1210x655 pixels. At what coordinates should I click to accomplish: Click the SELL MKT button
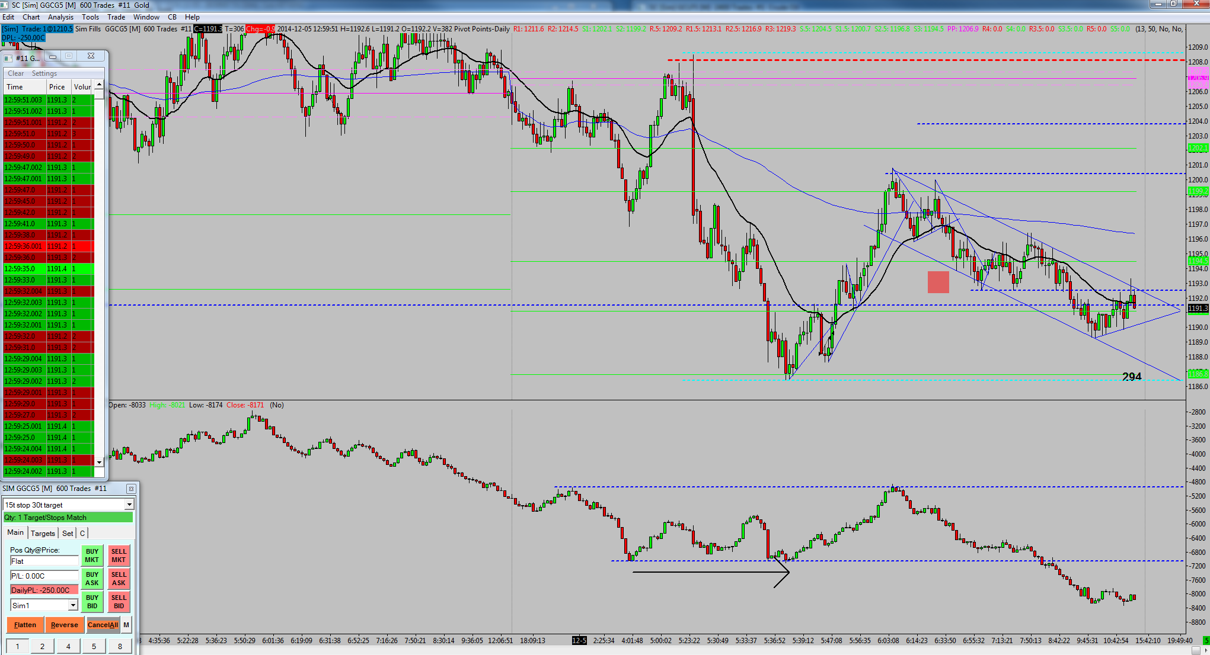pos(119,556)
